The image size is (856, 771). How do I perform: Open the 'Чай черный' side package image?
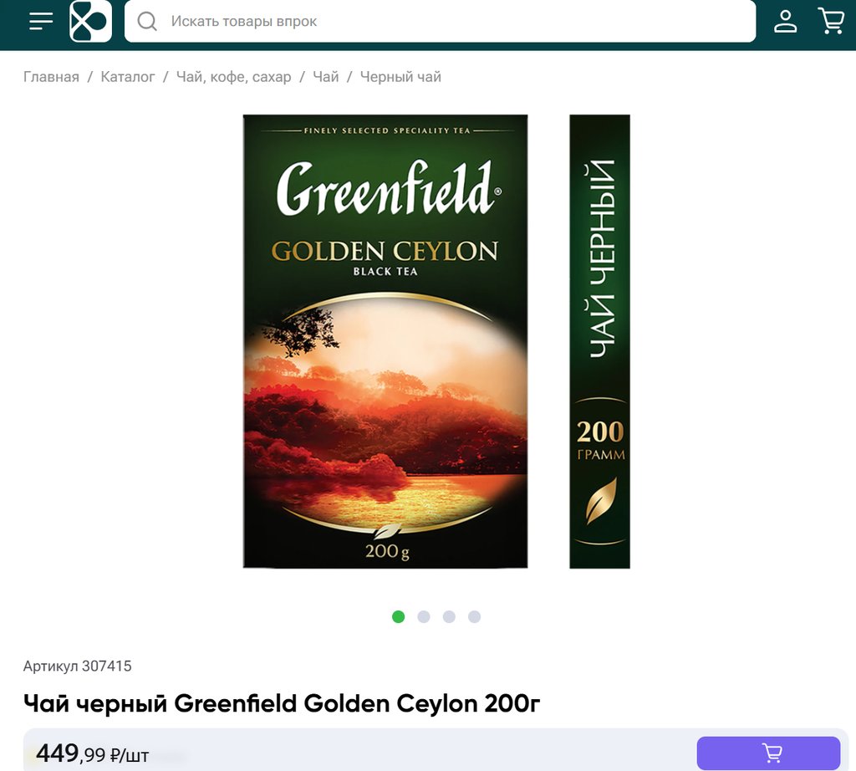click(599, 341)
